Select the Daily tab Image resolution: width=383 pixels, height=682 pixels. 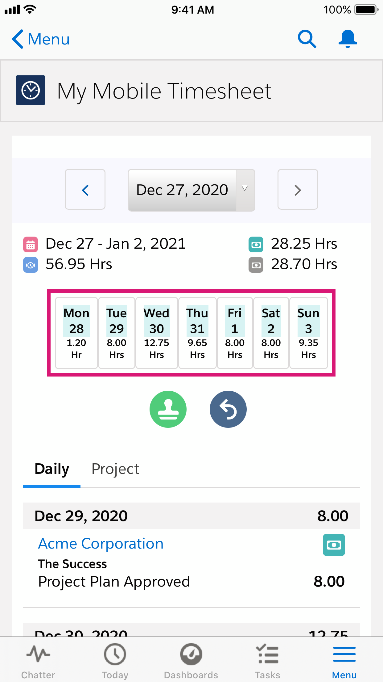click(51, 469)
